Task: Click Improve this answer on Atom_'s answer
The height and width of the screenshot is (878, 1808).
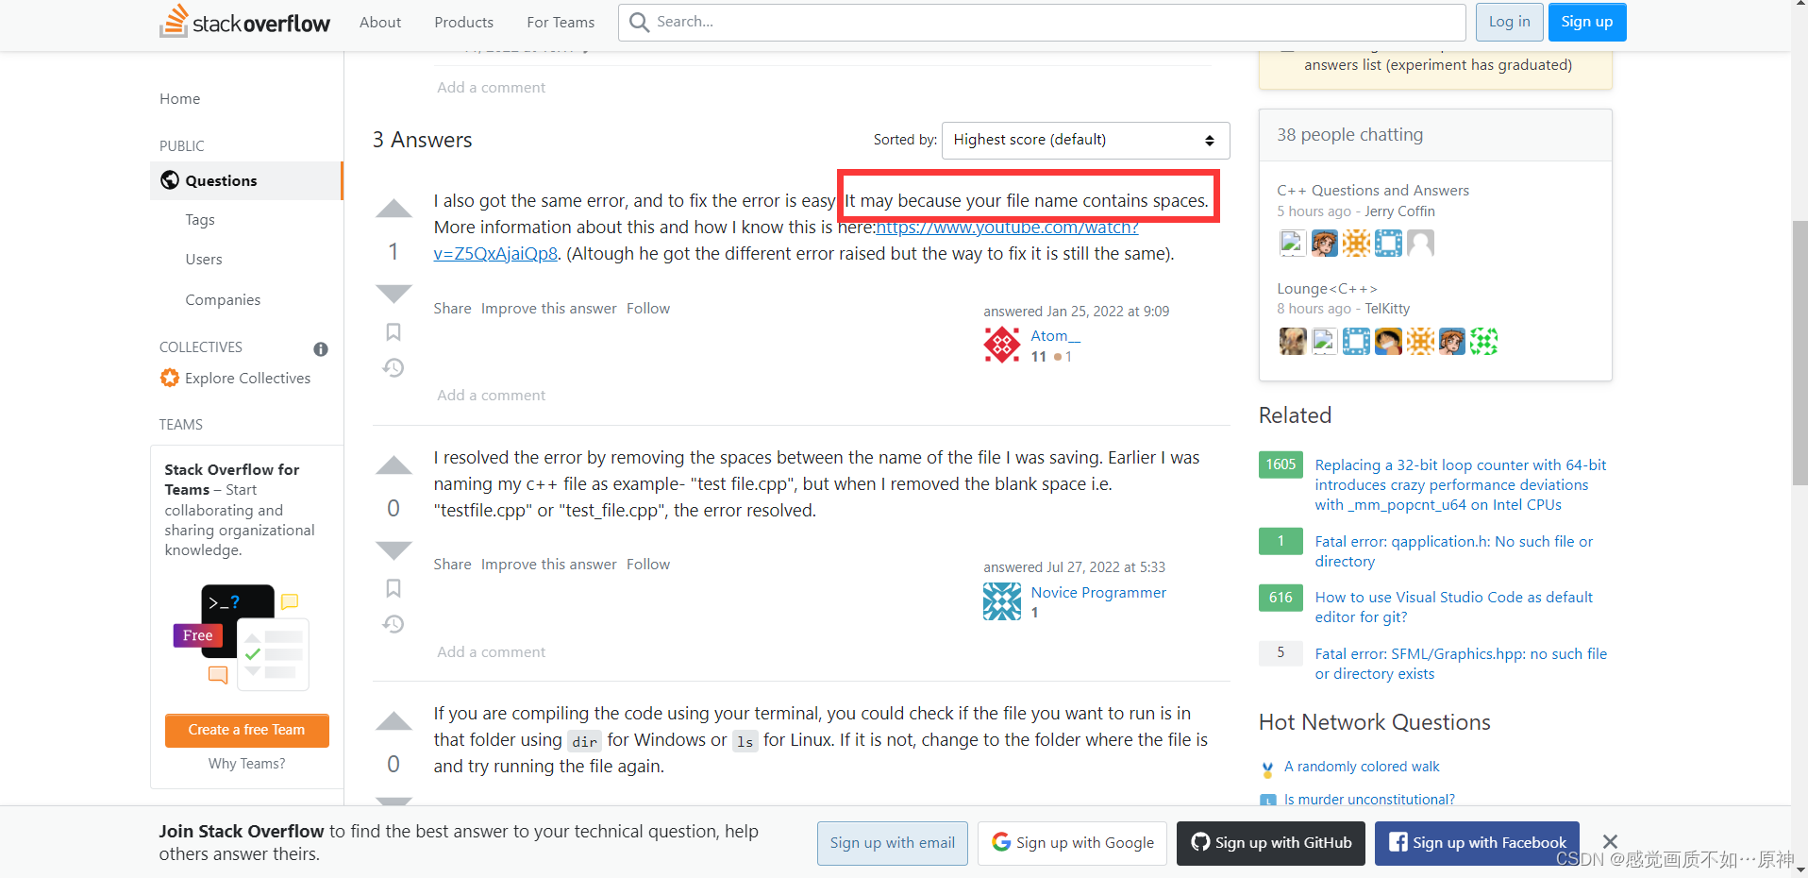Action: coord(548,308)
